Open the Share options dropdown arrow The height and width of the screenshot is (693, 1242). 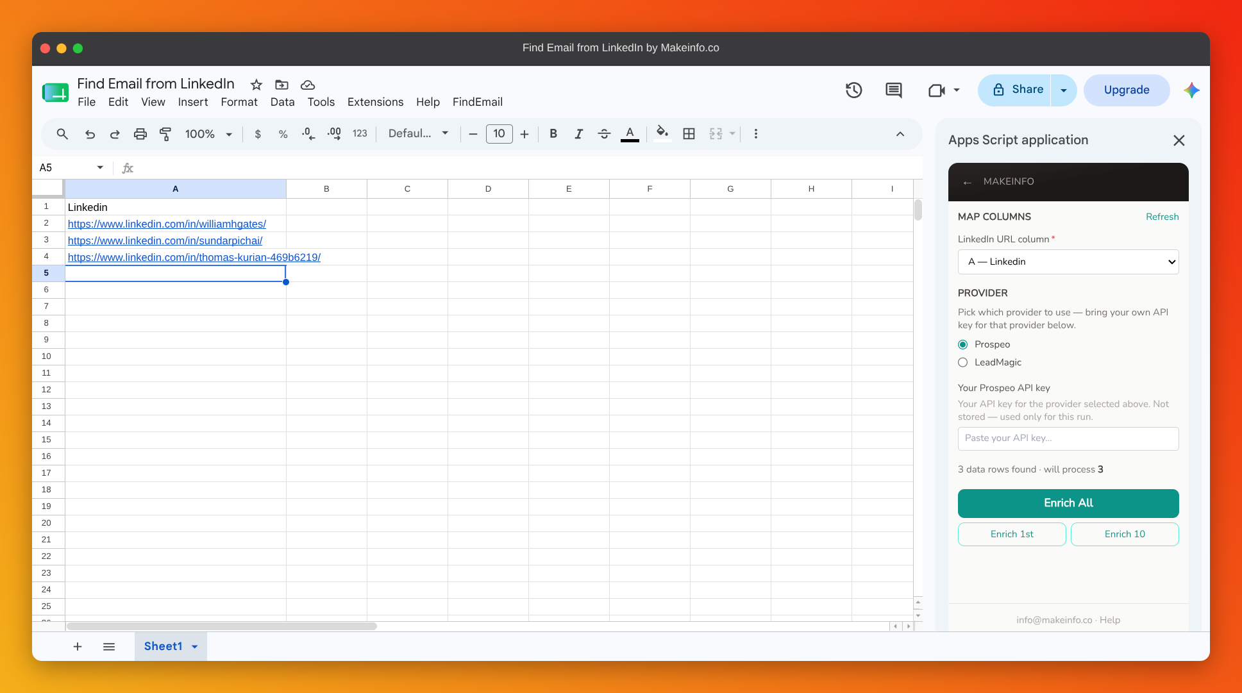point(1064,90)
